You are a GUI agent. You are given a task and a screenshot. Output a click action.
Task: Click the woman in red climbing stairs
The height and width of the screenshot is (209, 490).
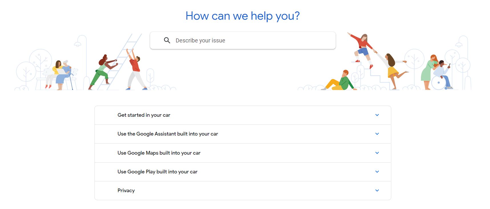coord(362,48)
